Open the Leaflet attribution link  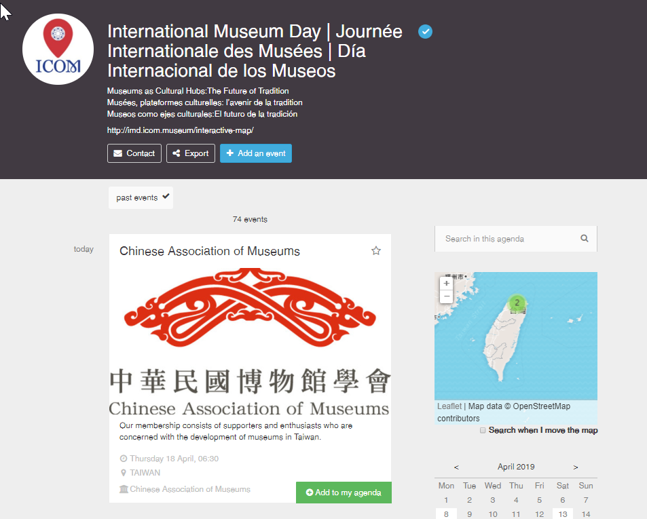click(449, 406)
